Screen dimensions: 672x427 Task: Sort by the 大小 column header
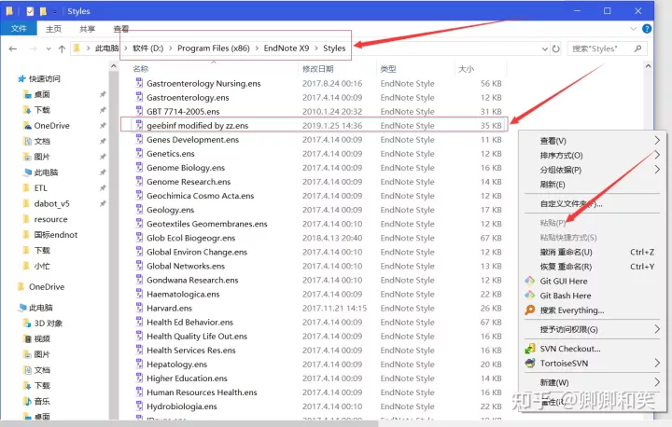tap(466, 69)
